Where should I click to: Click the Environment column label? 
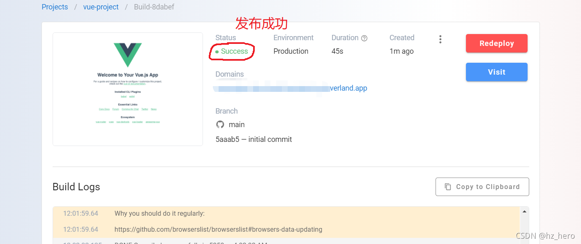coord(293,38)
